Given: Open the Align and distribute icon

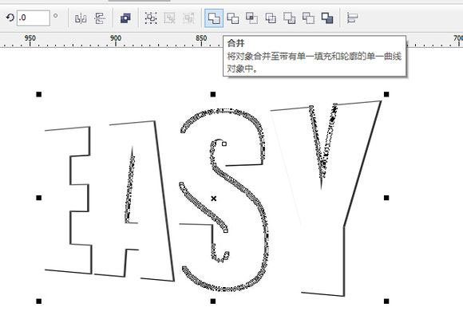Looking at the screenshot, I should point(352,18).
